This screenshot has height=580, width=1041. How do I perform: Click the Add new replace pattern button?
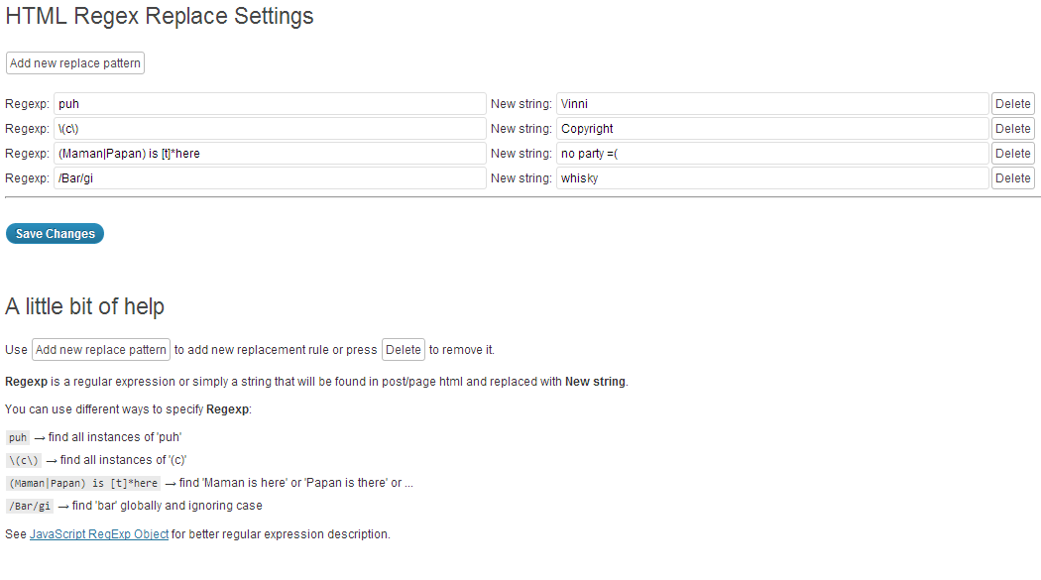75,63
